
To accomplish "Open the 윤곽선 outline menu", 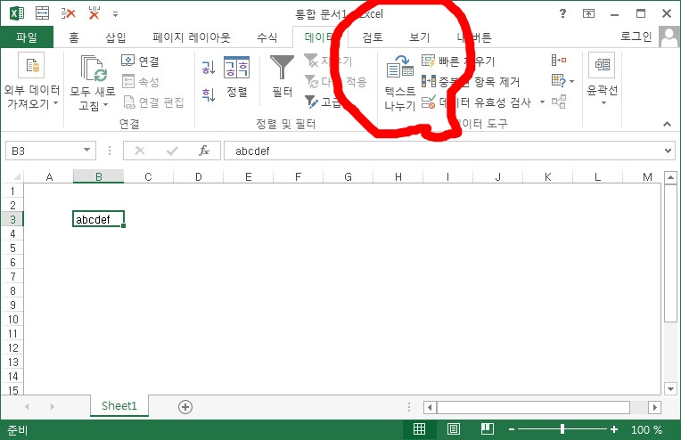I will pyautogui.click(x=602, y=79).
